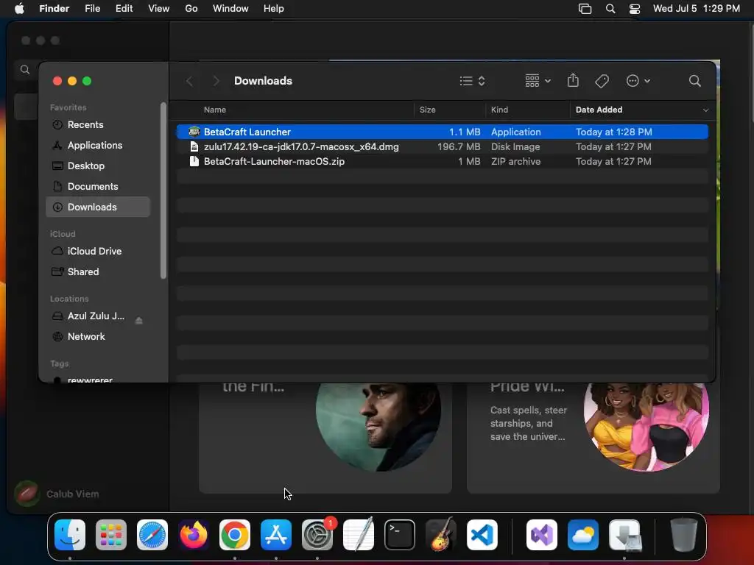The width and height of the screenshot is (754, 565).
Task: Launch GarageBand from the Dock
Action: [x=441, y=535]
